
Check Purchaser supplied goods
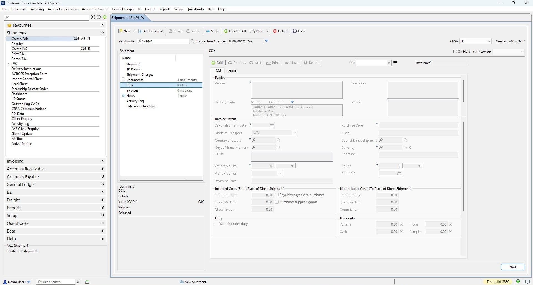point(277,202)
